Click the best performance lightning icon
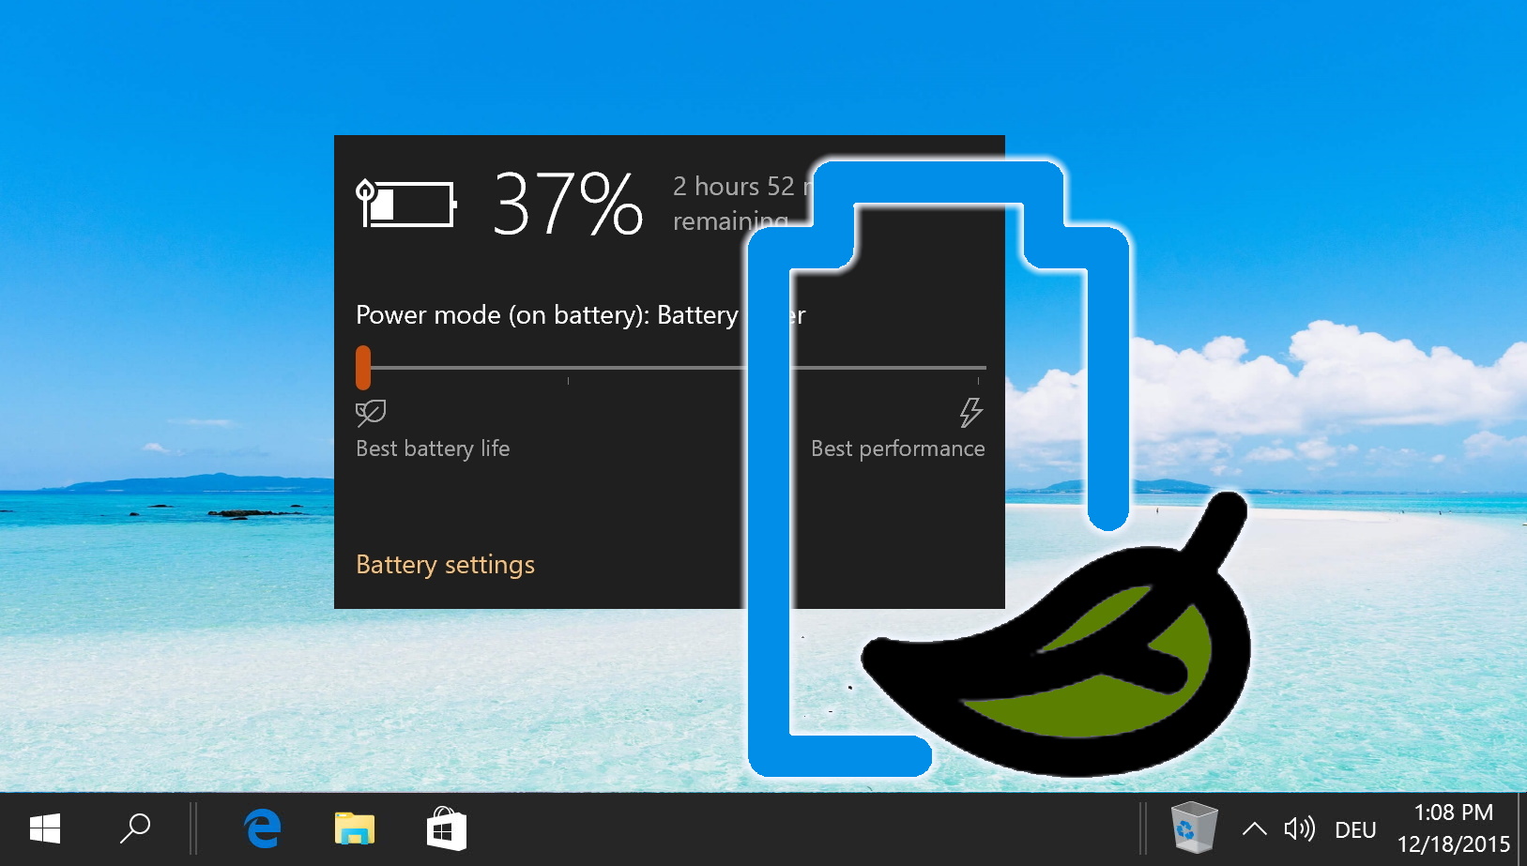1527x866 pixels. [x=970, y=413]
